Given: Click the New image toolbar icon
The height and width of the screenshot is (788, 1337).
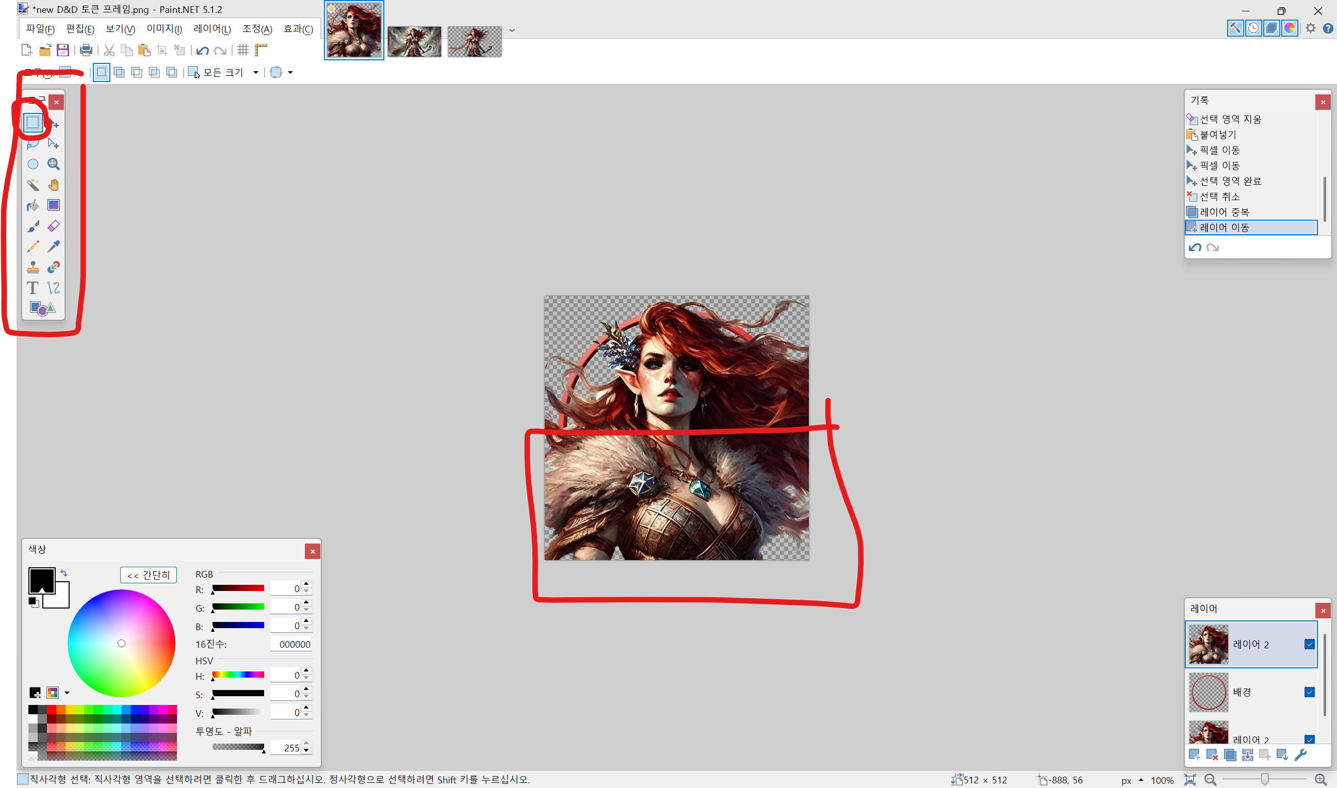Looking at the screenshot, I should 27,50.
